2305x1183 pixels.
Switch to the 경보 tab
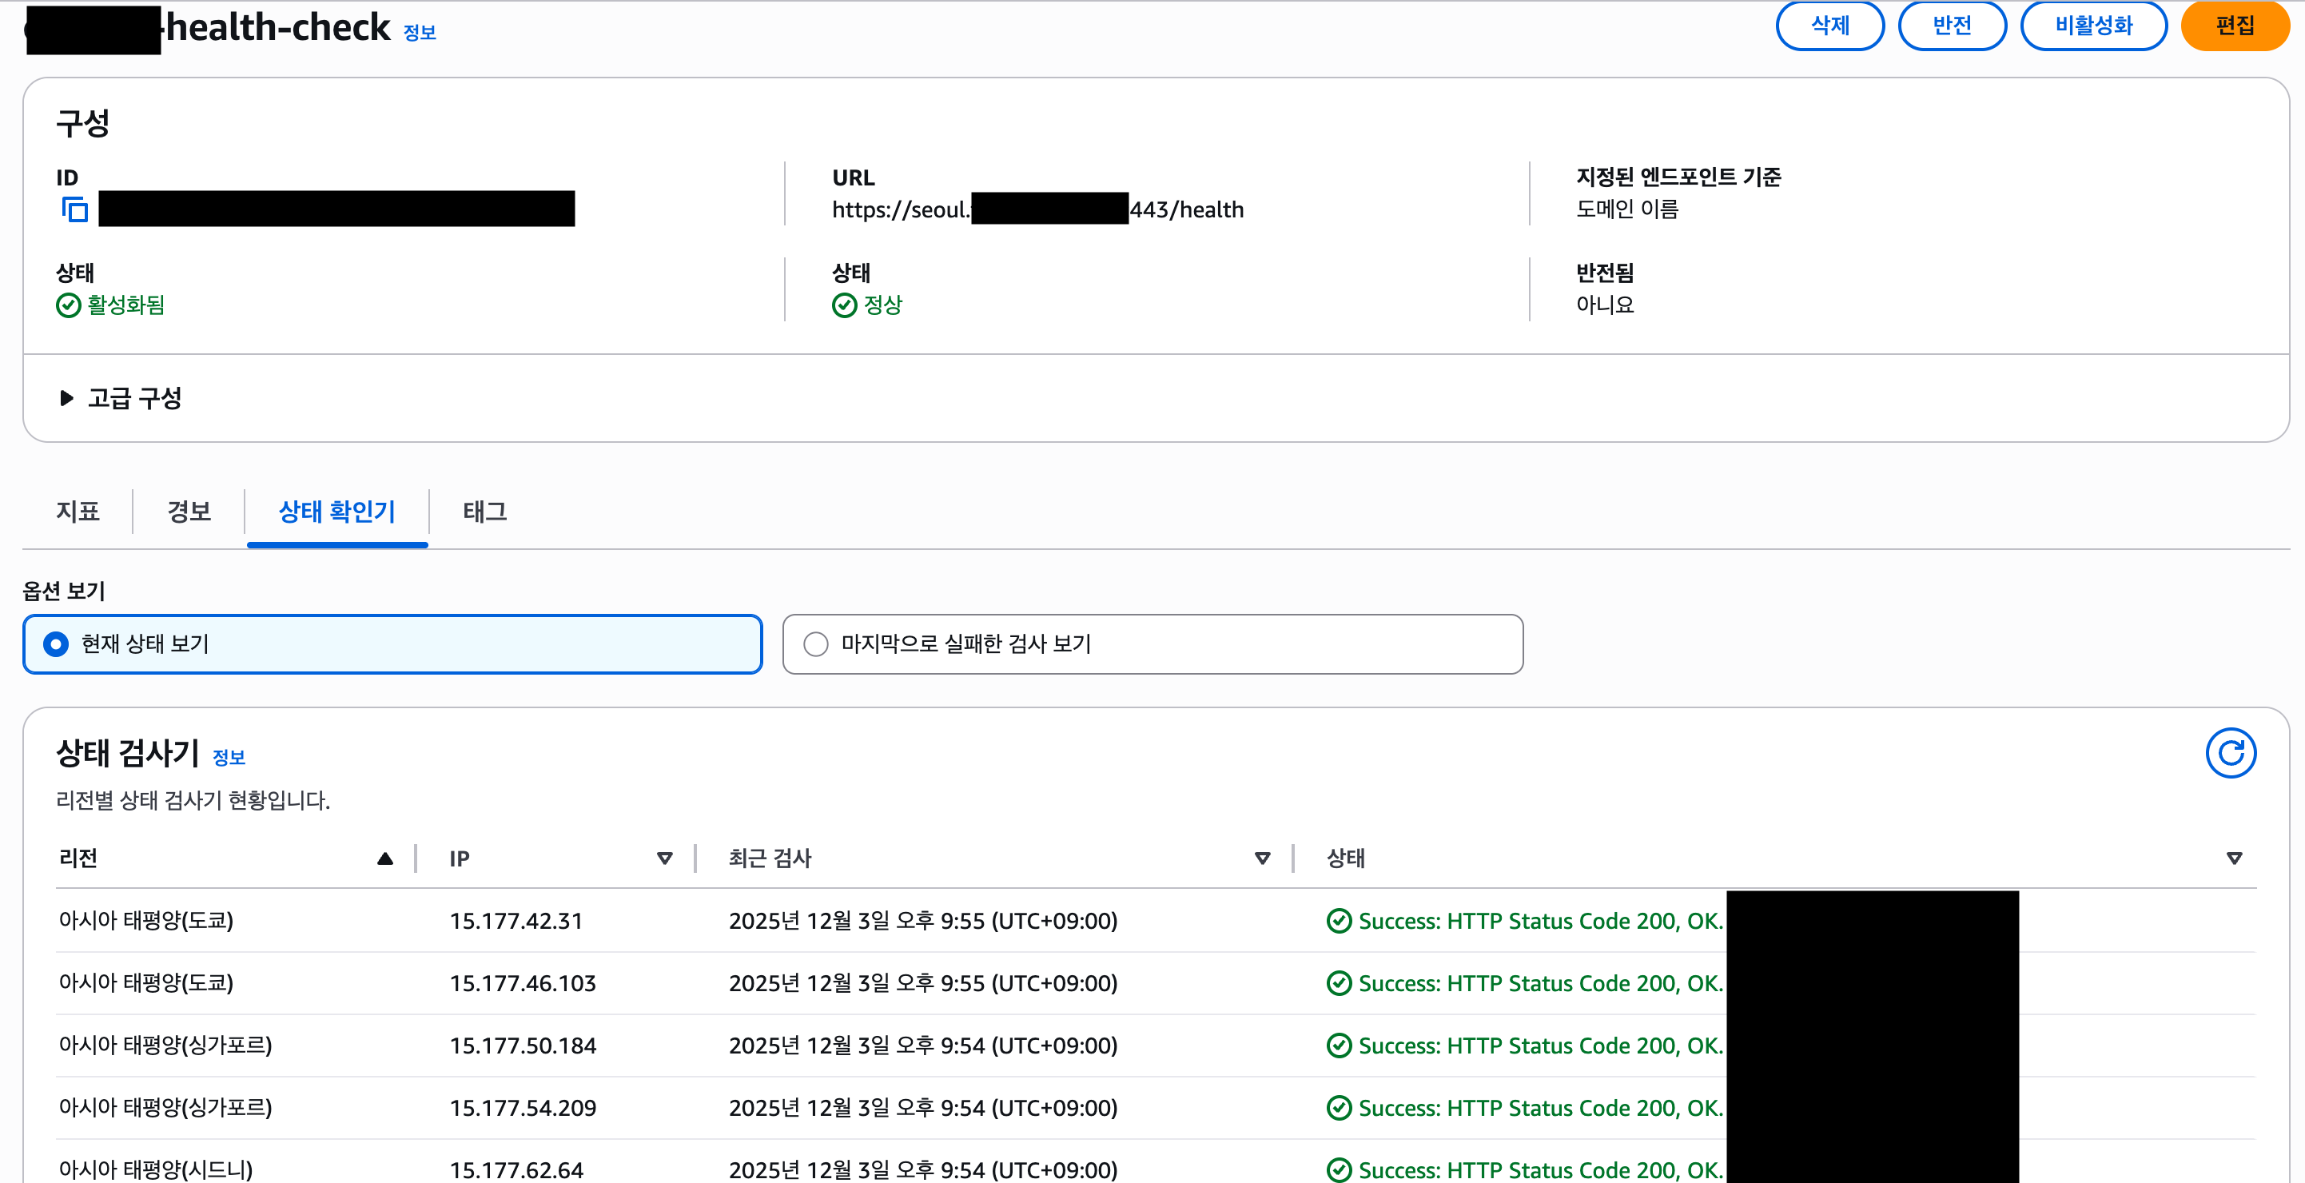coord(188,512)
